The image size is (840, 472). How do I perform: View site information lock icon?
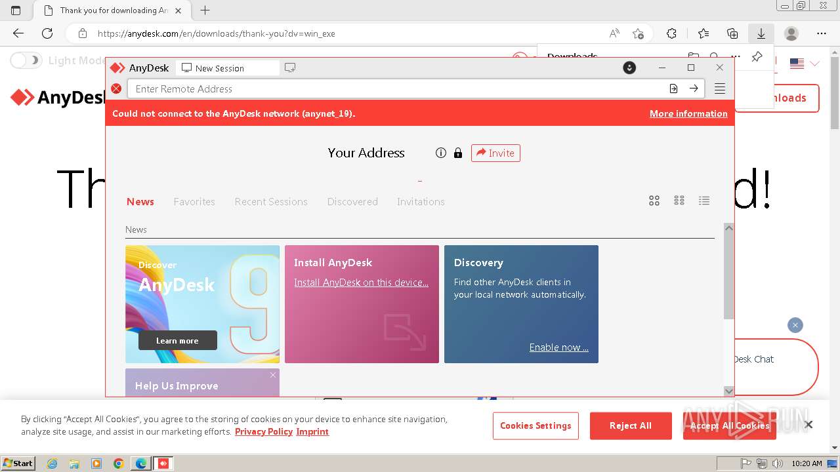tap(82, 33)
